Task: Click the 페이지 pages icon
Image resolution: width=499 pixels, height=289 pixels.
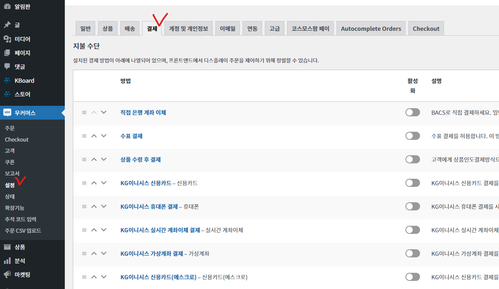Action: point(7,53)
